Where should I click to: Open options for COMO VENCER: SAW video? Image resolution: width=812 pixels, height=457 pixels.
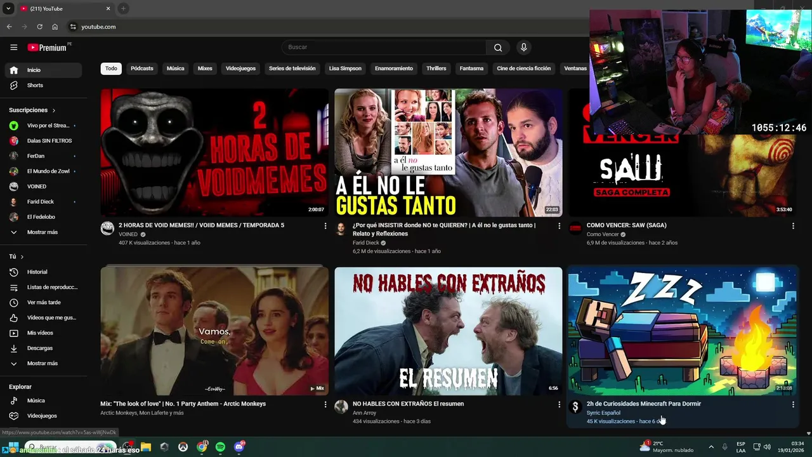(x=793, y=226)
